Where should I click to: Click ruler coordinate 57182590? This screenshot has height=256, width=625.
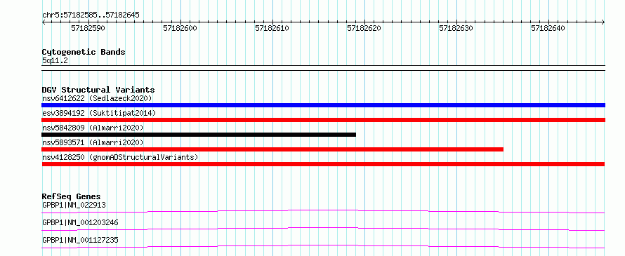click(88, 28)
